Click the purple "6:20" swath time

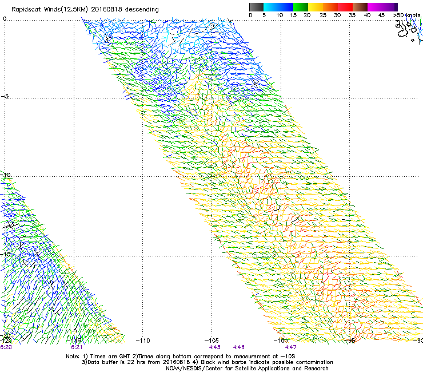[6, 347]
